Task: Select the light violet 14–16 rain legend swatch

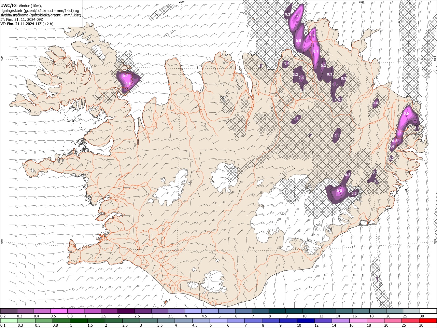Action: coord(340,320)
